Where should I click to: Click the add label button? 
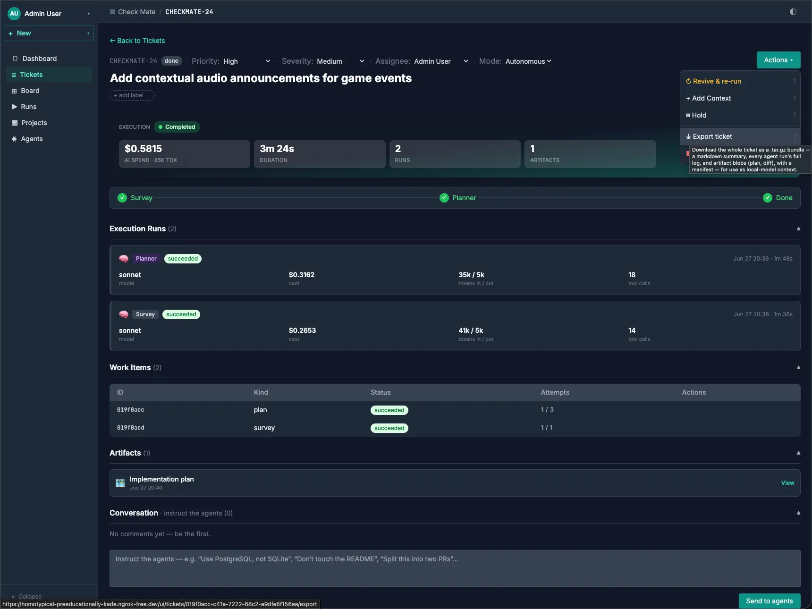pyautogui.click(x=132, y=95)
